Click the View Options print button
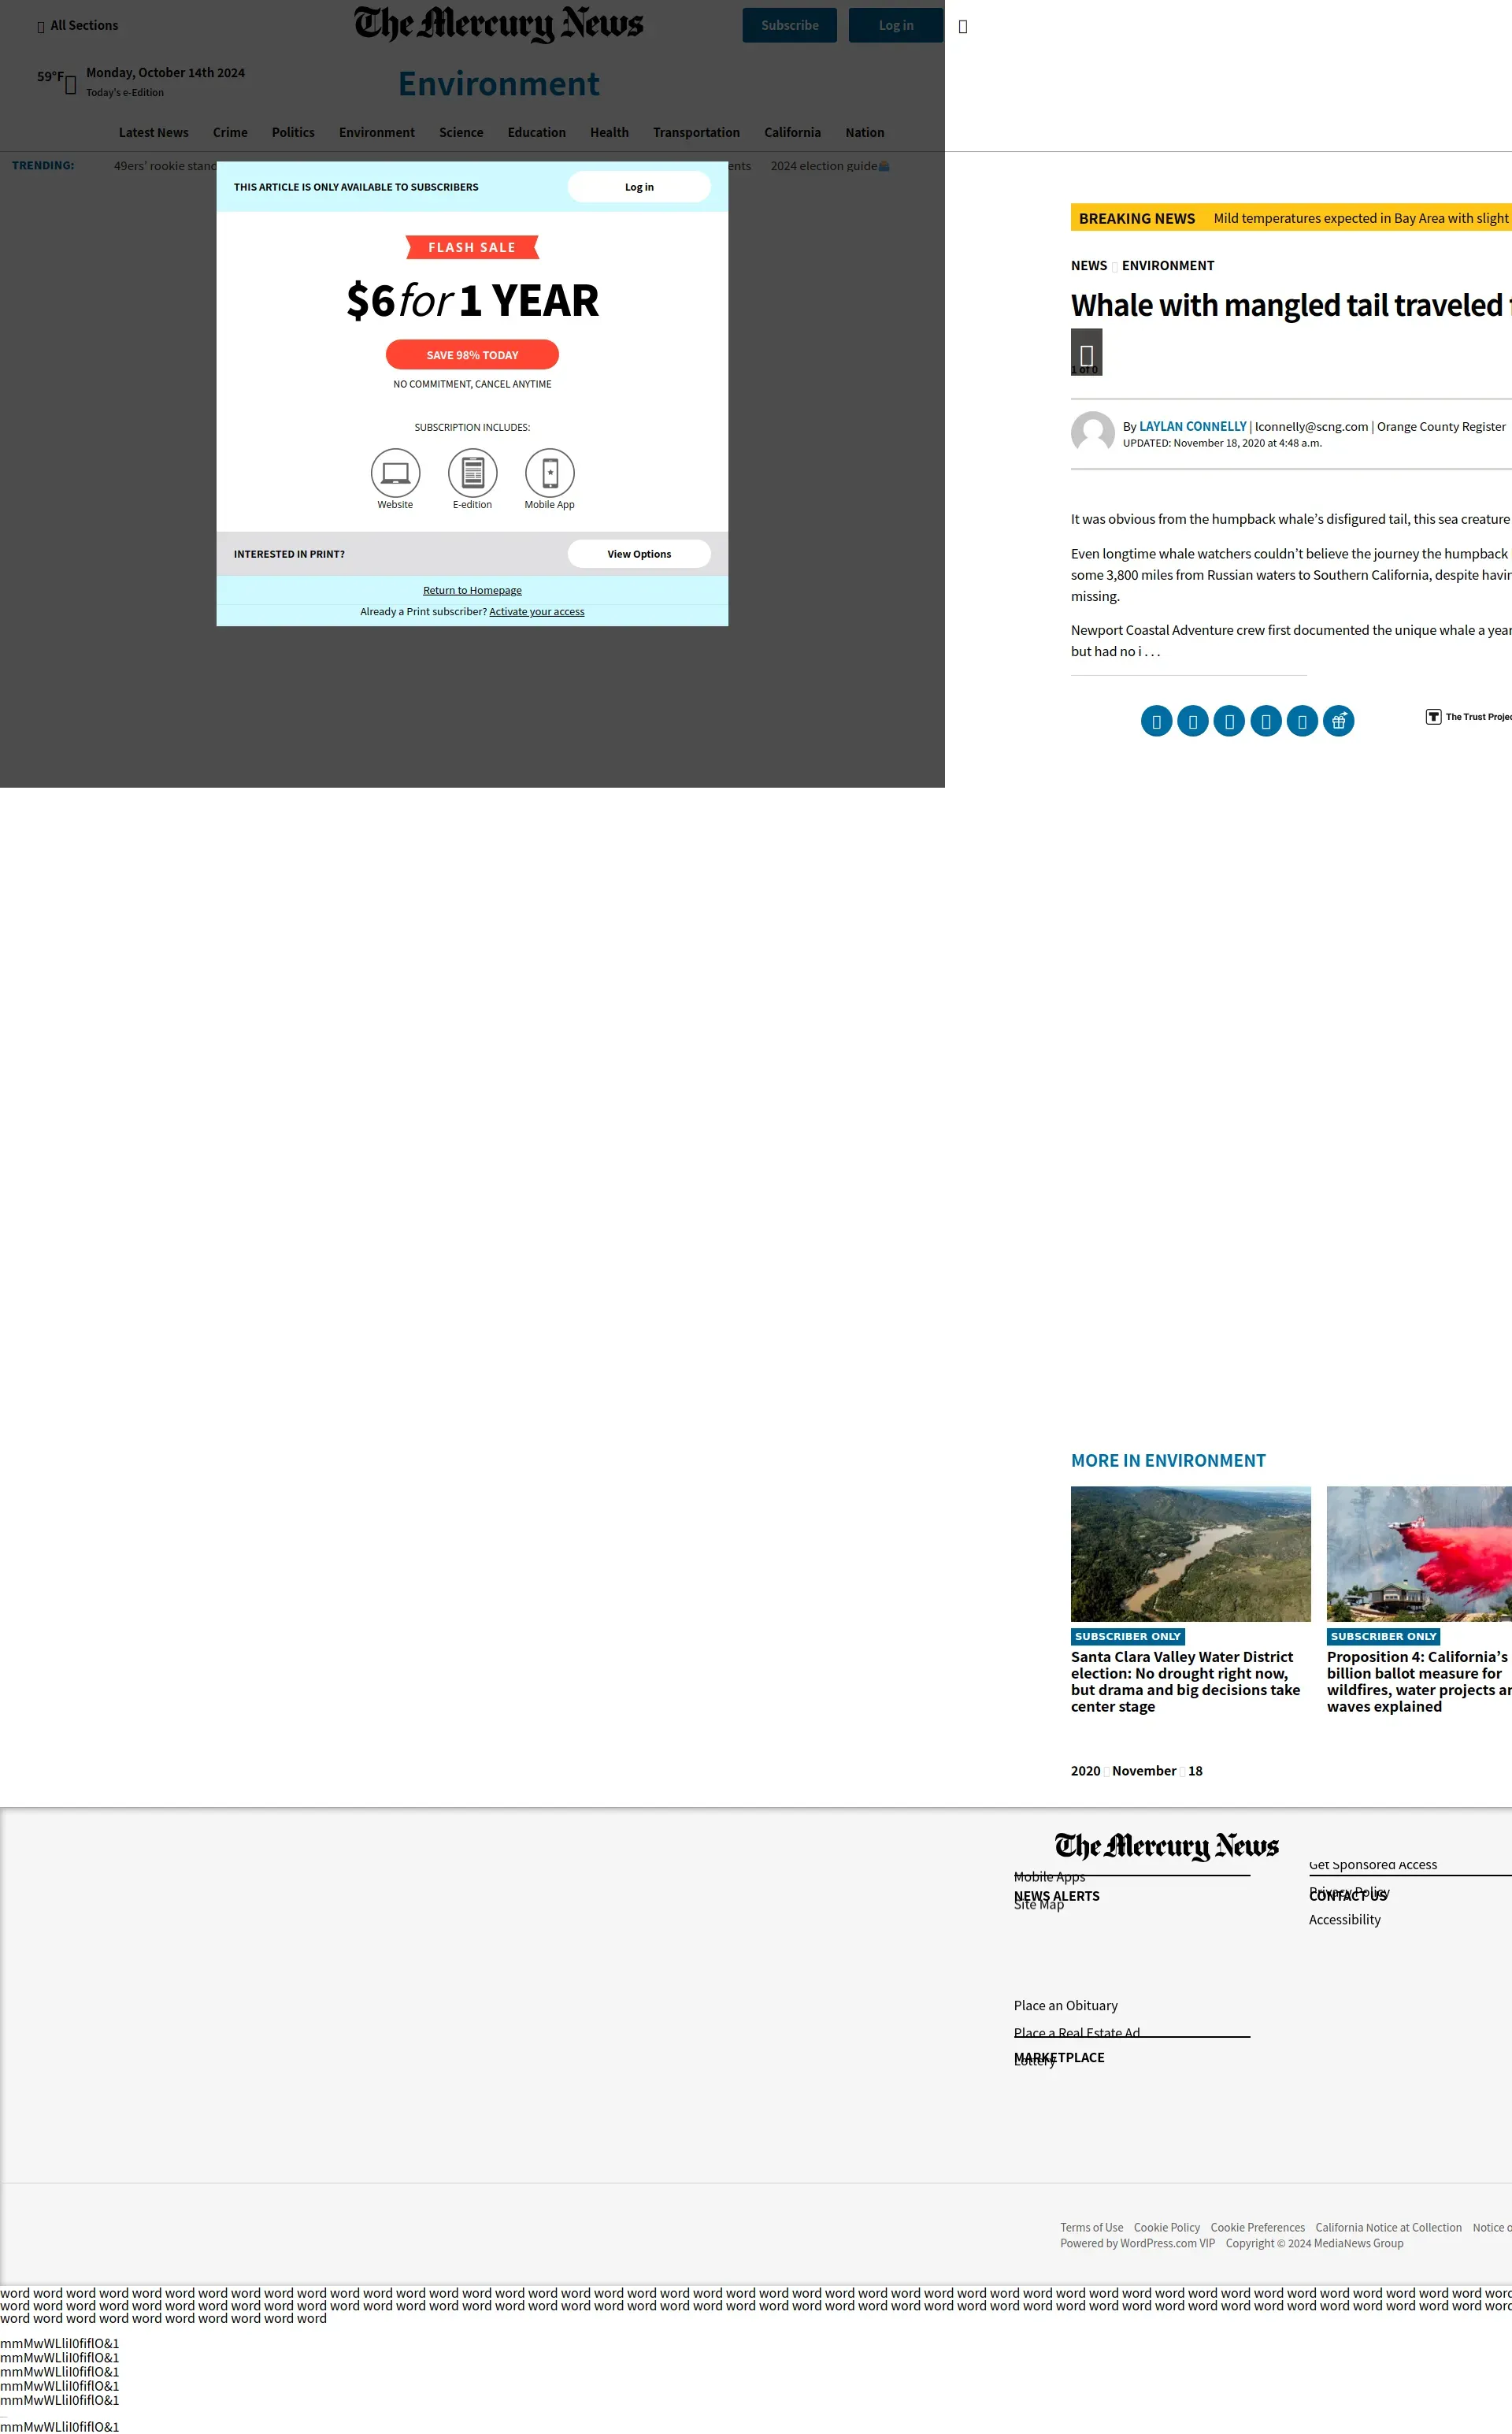The height and width of the screenshot is (2434, 1512). pos(639,554)
